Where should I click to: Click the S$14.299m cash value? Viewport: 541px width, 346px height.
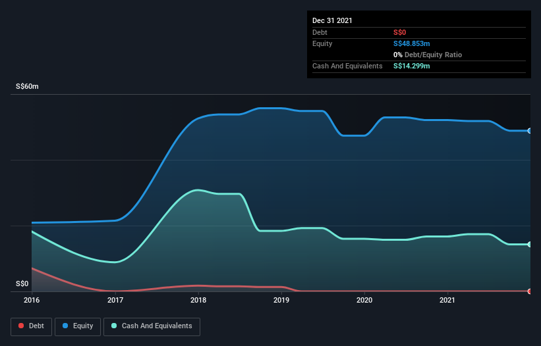click(x=412, y=66)
